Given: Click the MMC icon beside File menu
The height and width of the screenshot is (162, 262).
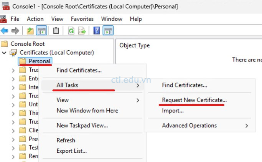Looking at the screenshot, I should coord(3,19).
